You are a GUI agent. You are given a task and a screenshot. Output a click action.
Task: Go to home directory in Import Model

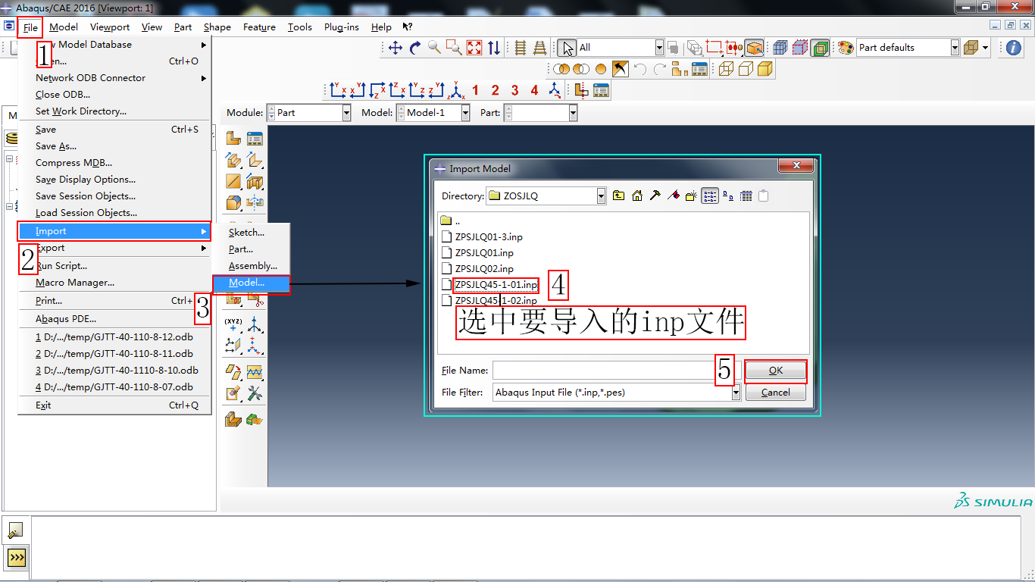pos(637,196)
